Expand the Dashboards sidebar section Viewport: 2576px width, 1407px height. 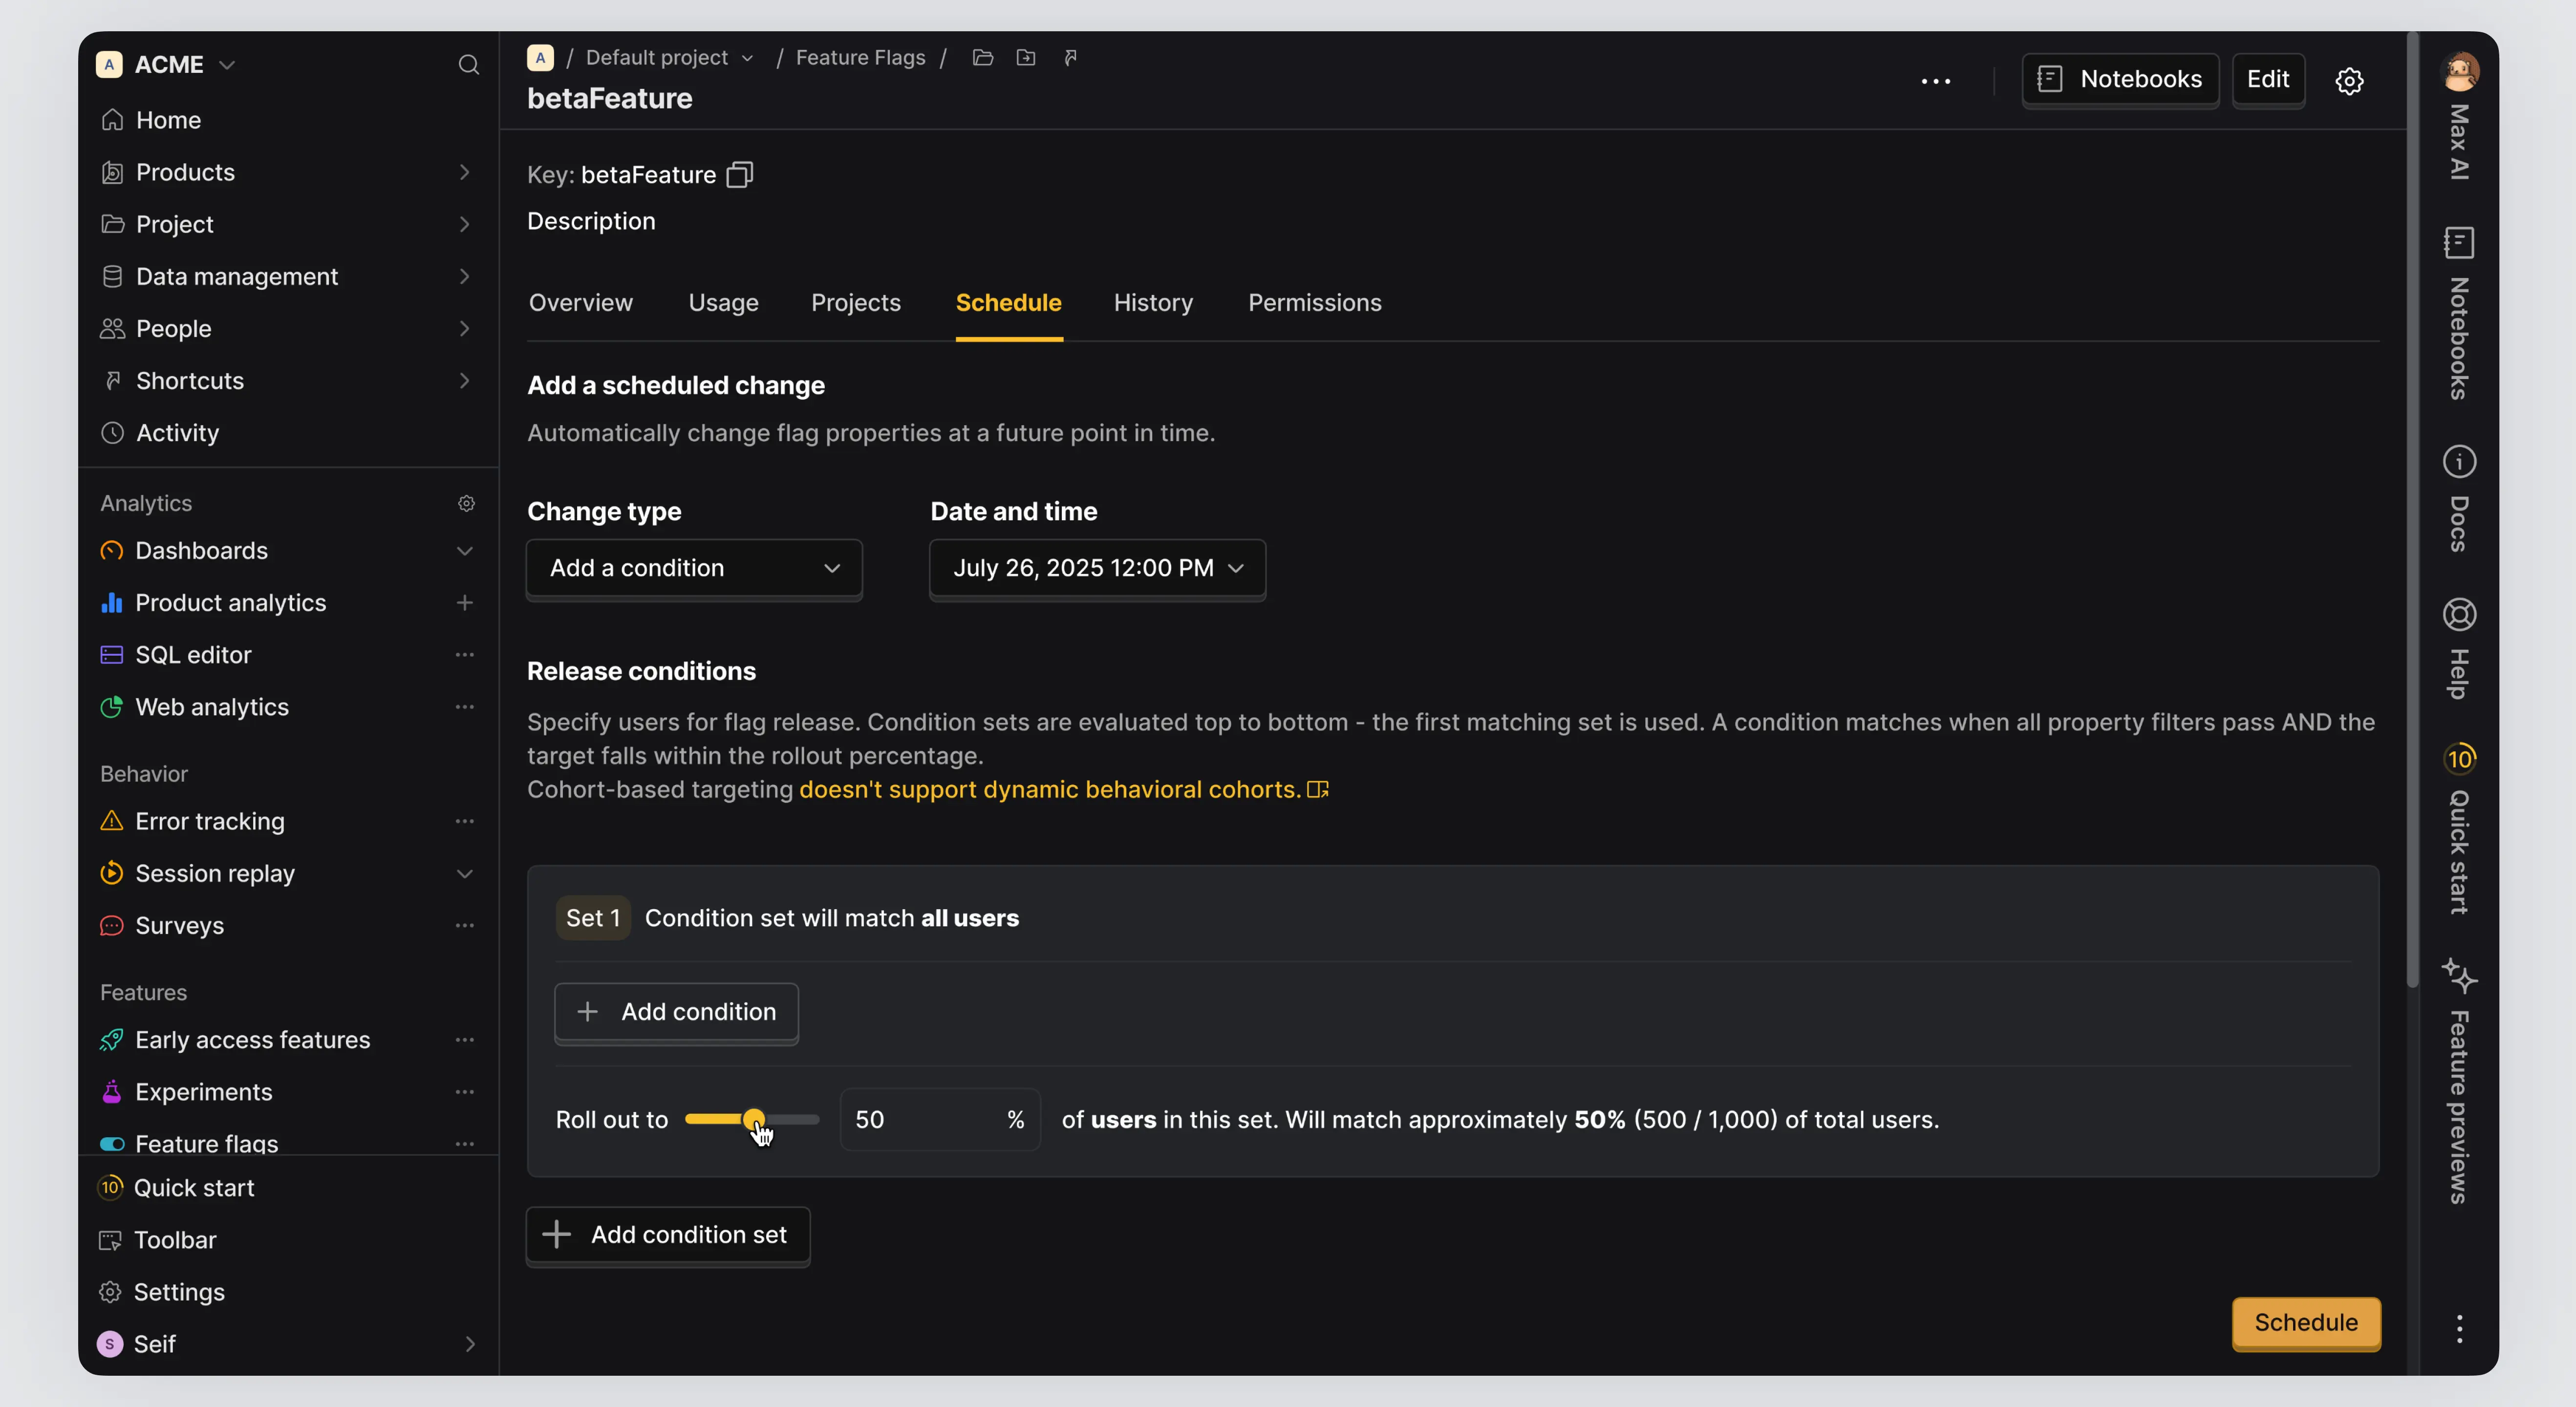click(x=464, y=551)
